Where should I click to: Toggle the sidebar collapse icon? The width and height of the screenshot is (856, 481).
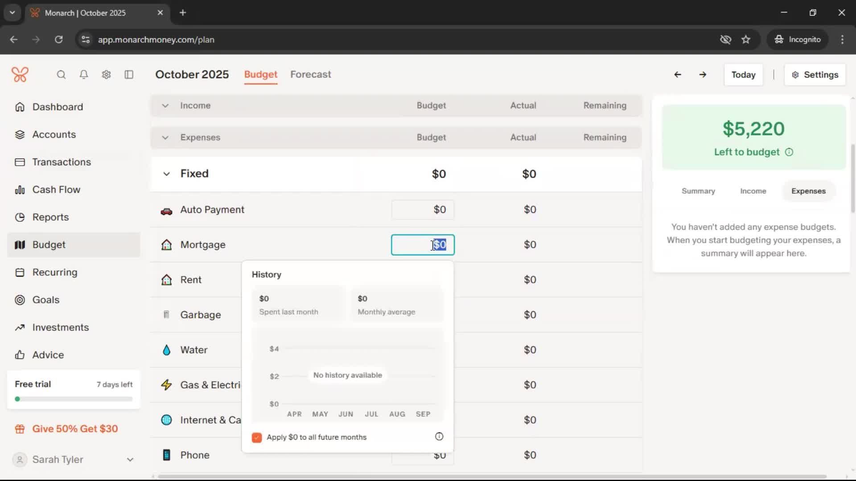129,74
